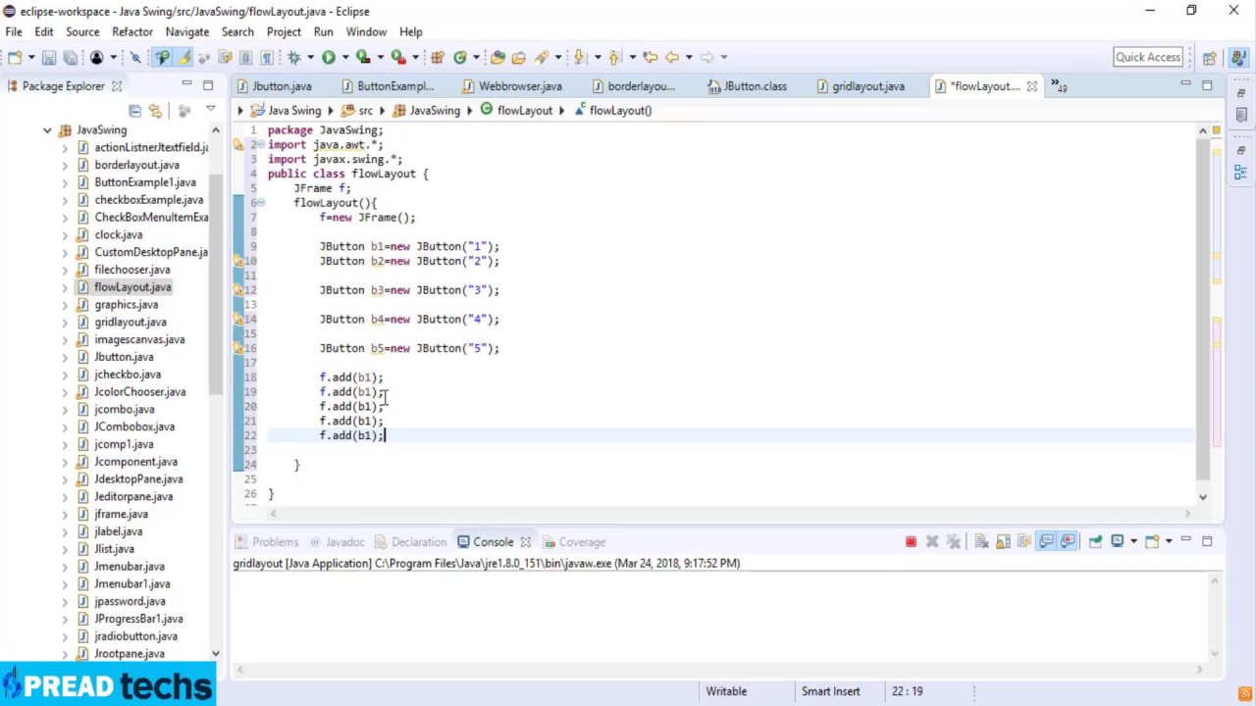Click the New Java Class icon
Image resolution: width=1256 pixels, height=706 pixels.
click(459, 58)
